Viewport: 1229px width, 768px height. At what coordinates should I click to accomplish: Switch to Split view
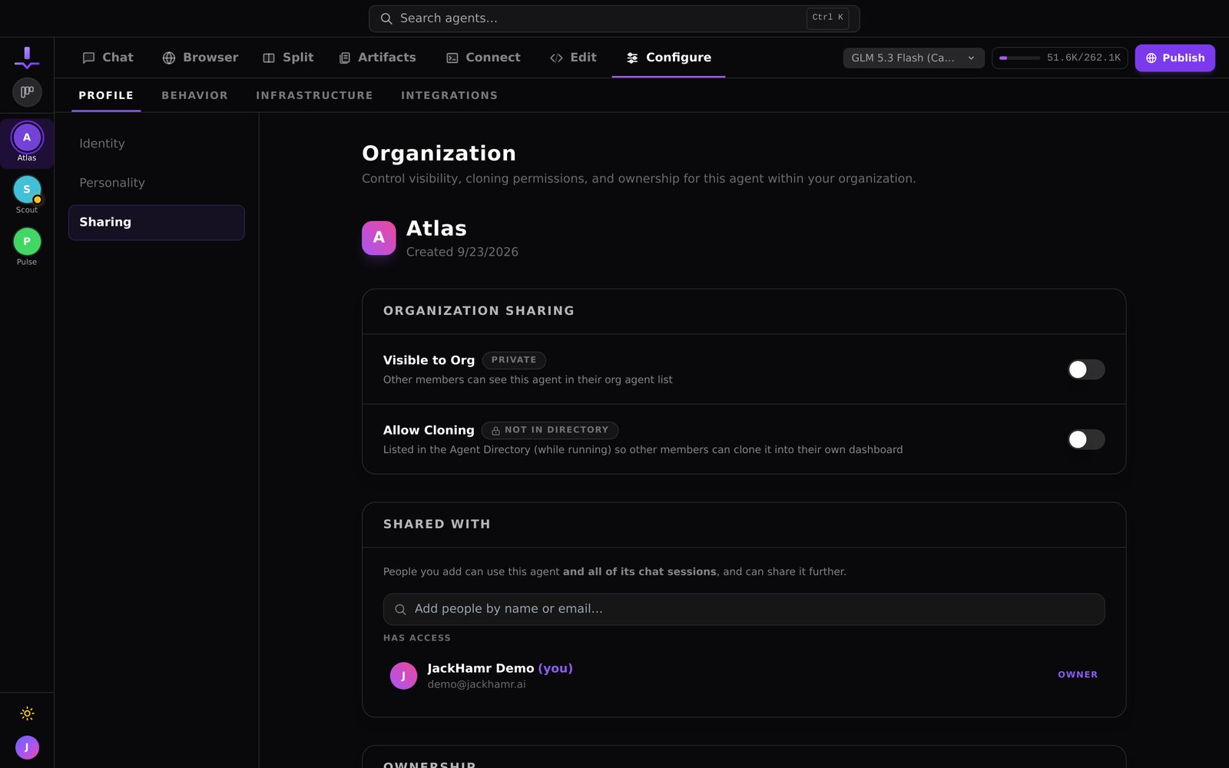pyautogui.click(x=288, y=58)
